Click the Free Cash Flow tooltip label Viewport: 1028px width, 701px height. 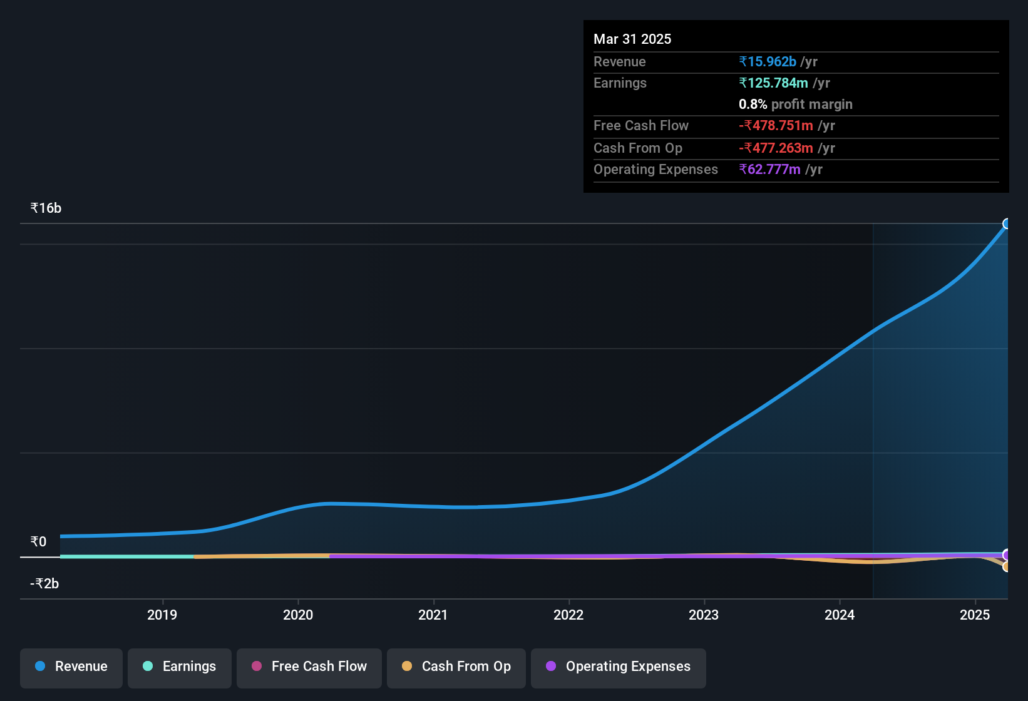pyautogui.click(x=641, y=126)
